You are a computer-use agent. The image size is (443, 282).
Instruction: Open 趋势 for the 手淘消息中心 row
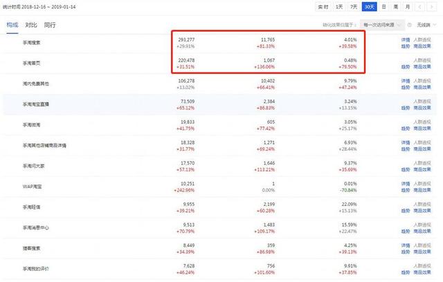click(406, 232)
